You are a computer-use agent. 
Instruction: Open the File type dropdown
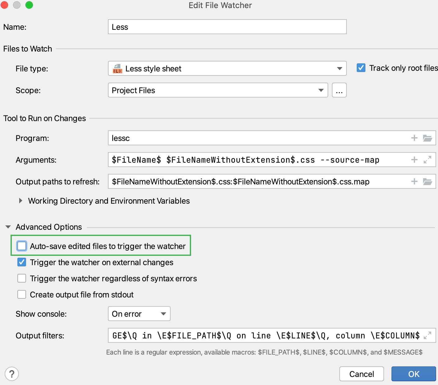click(x=339, y=68)
